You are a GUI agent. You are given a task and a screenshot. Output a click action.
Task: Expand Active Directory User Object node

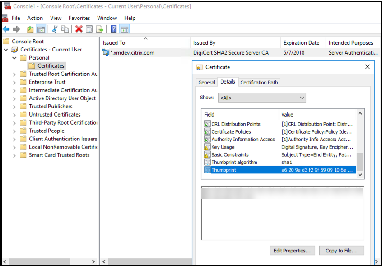click(x=14, y=98)
